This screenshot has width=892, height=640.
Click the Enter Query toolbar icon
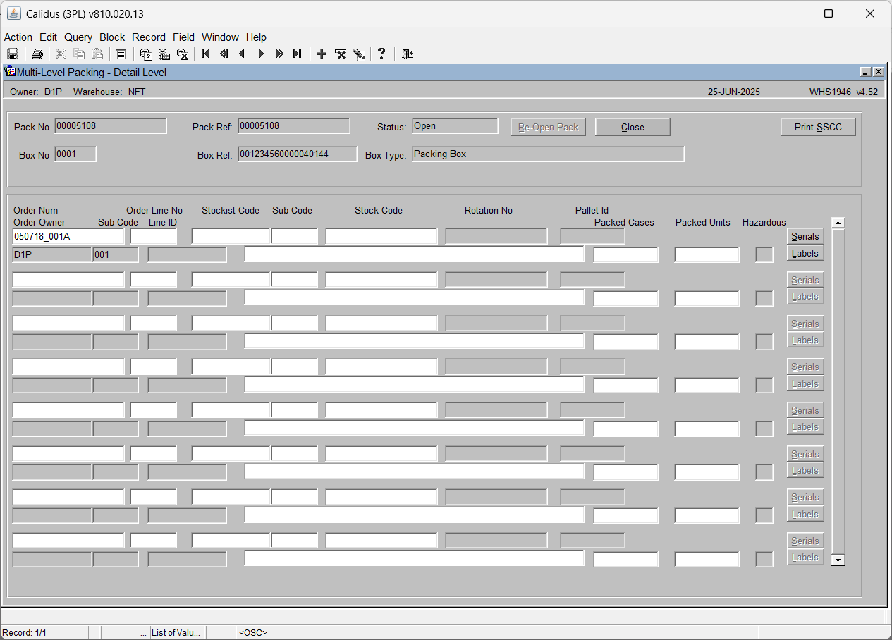146,54
